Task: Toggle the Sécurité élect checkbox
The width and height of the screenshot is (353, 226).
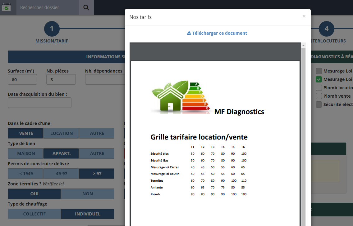Action: [x=319, y=104]
